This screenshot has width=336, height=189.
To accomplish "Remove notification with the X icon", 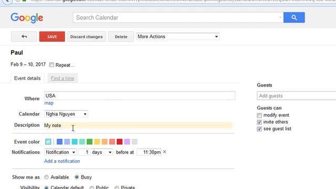I will tap(164, 152).
